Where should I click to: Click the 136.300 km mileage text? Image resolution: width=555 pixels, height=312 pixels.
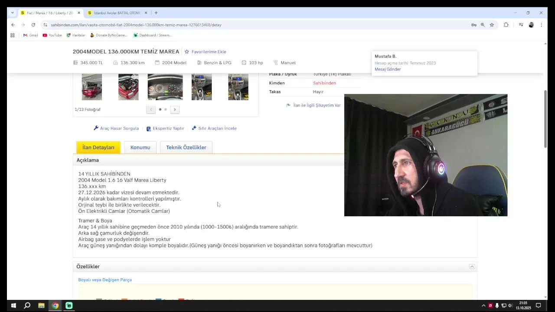[132, 63]
